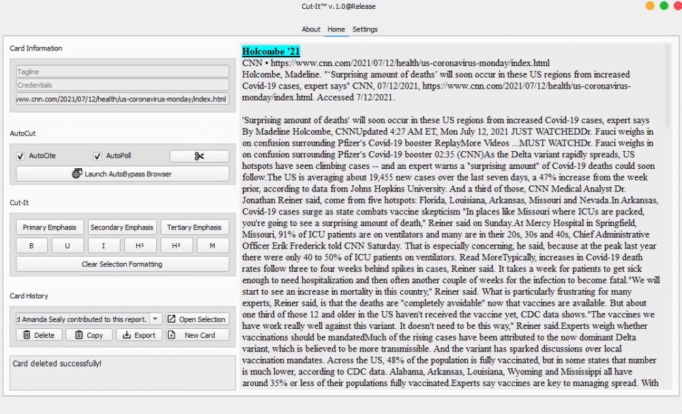Click the M formatting button
Viewport: 682px width, 414px height.
[x=213, y=245]
